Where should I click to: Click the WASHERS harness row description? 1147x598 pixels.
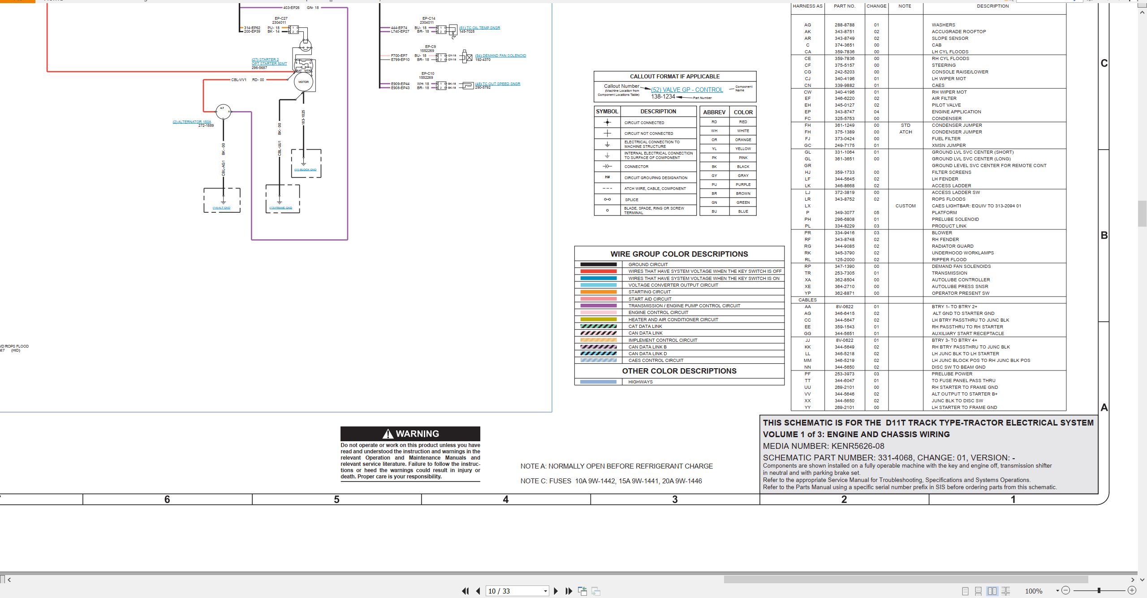[x=943, y=25]
